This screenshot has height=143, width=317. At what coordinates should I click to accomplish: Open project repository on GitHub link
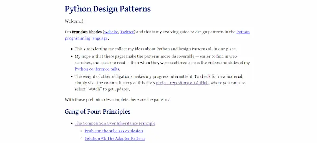pos(182,83)
